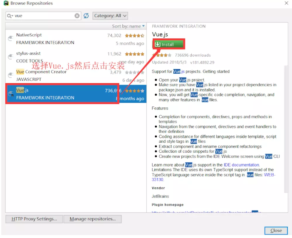Click the Vue Component Creator plug icon

coord(11,75)
